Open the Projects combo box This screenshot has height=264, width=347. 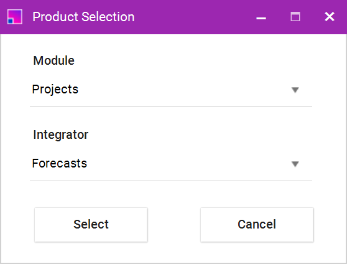(x=171, y=90)
